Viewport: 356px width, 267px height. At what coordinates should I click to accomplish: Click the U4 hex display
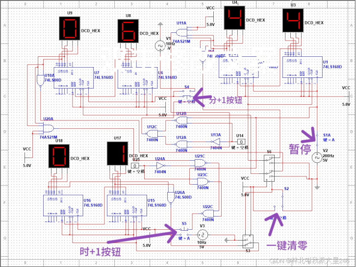pyautogui.click(x=234, y=18)
